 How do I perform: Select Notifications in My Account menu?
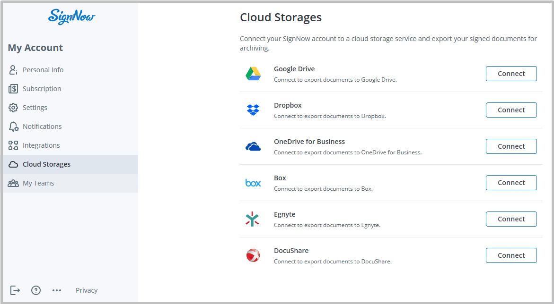(70, 127)
